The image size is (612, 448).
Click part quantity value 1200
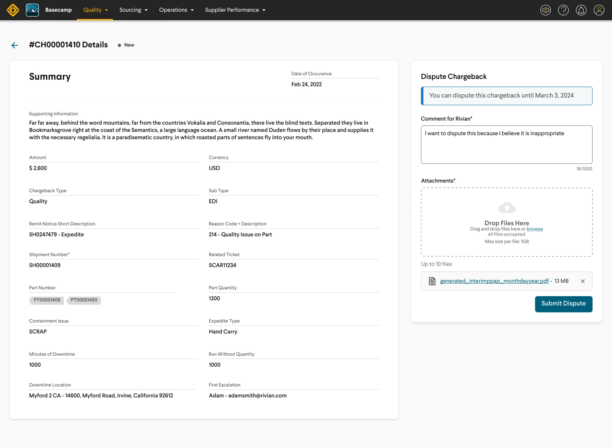pos(215,299)
